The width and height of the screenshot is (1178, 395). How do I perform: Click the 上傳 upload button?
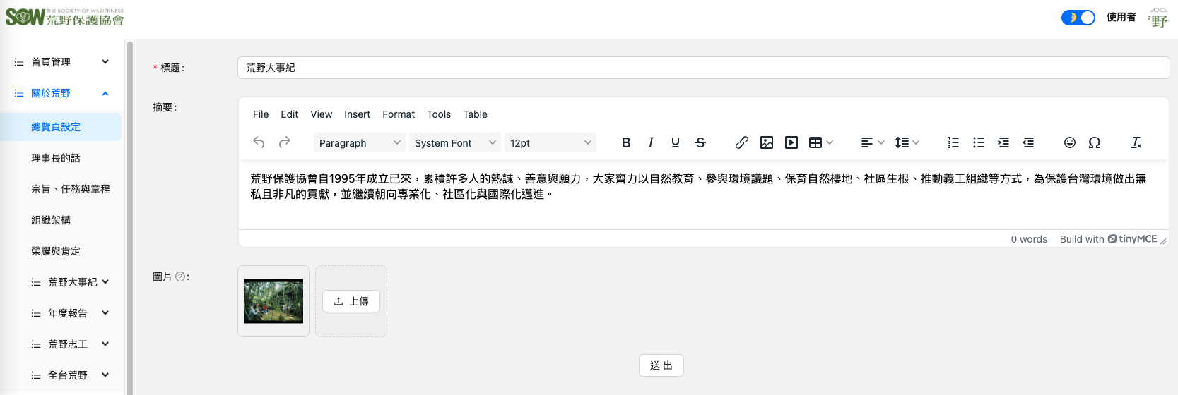(x=351, y=301)
